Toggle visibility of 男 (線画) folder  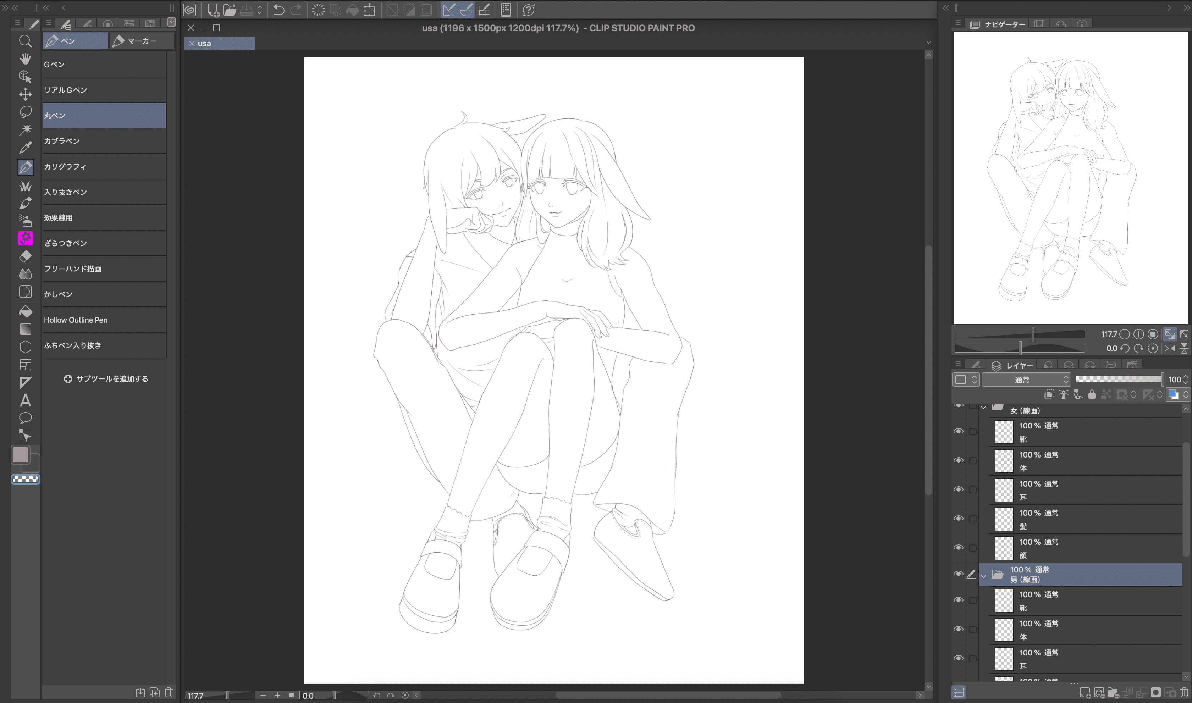[959, 574]
